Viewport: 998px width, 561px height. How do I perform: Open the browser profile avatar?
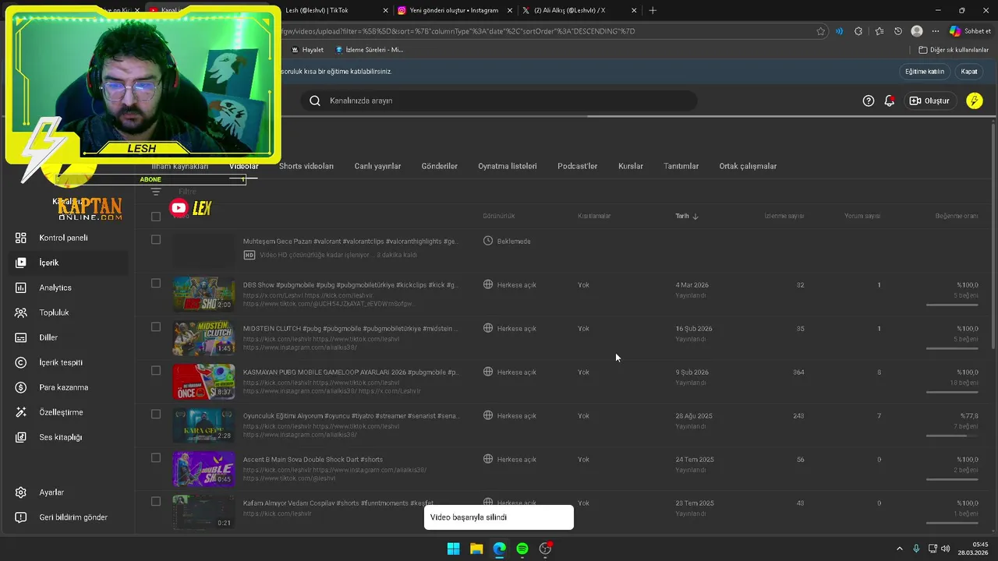(917, 31)
